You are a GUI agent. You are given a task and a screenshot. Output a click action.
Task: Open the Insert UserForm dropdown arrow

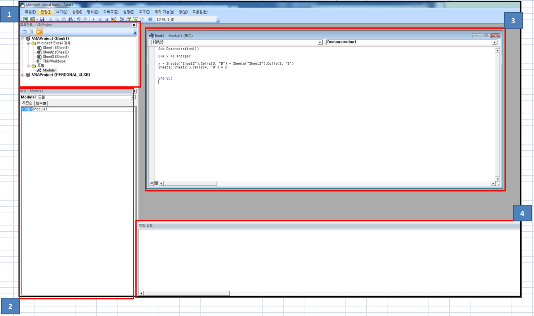pyautogui.click(x=37, y=19)
